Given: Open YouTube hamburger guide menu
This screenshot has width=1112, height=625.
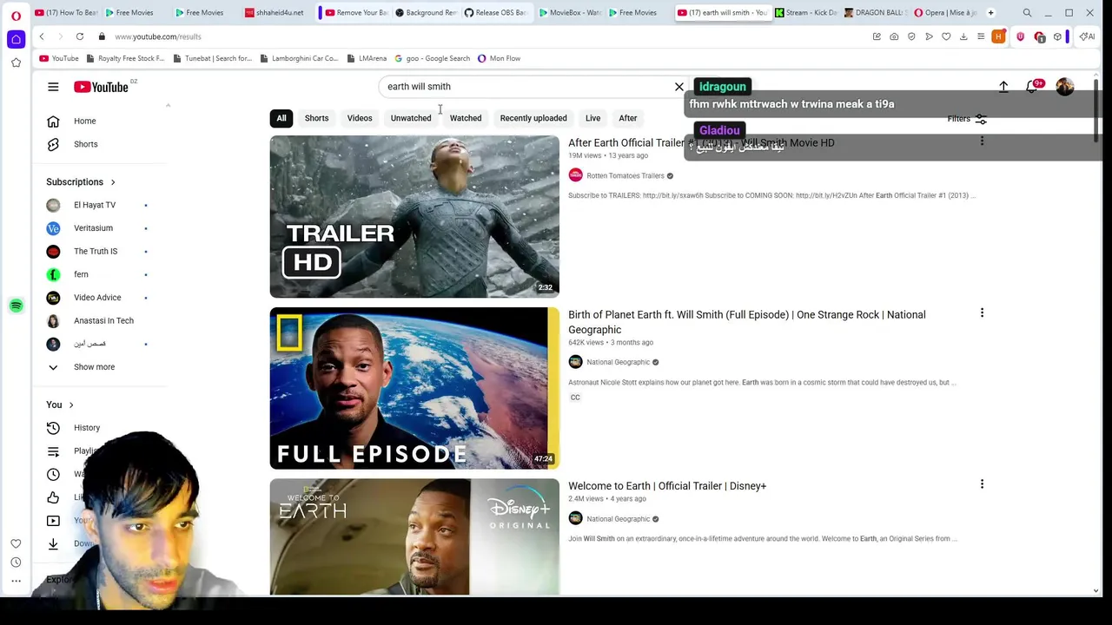Looking at the screenshot, I should pyautogui.click(x=53, y=87).
